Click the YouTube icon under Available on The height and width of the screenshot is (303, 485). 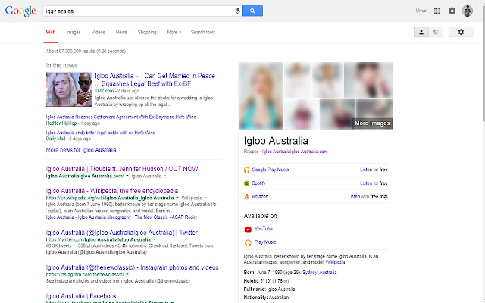[x=248, y=228]
